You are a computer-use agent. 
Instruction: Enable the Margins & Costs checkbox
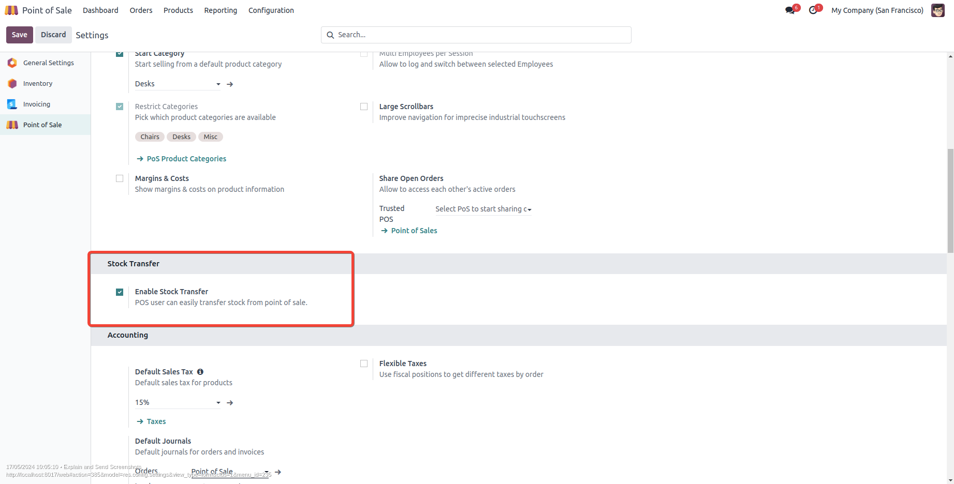click(x=120, y=178)
